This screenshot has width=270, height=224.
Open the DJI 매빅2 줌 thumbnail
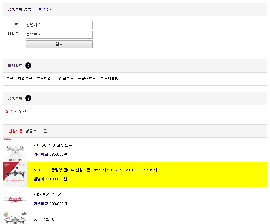click(x=15, y=219)
